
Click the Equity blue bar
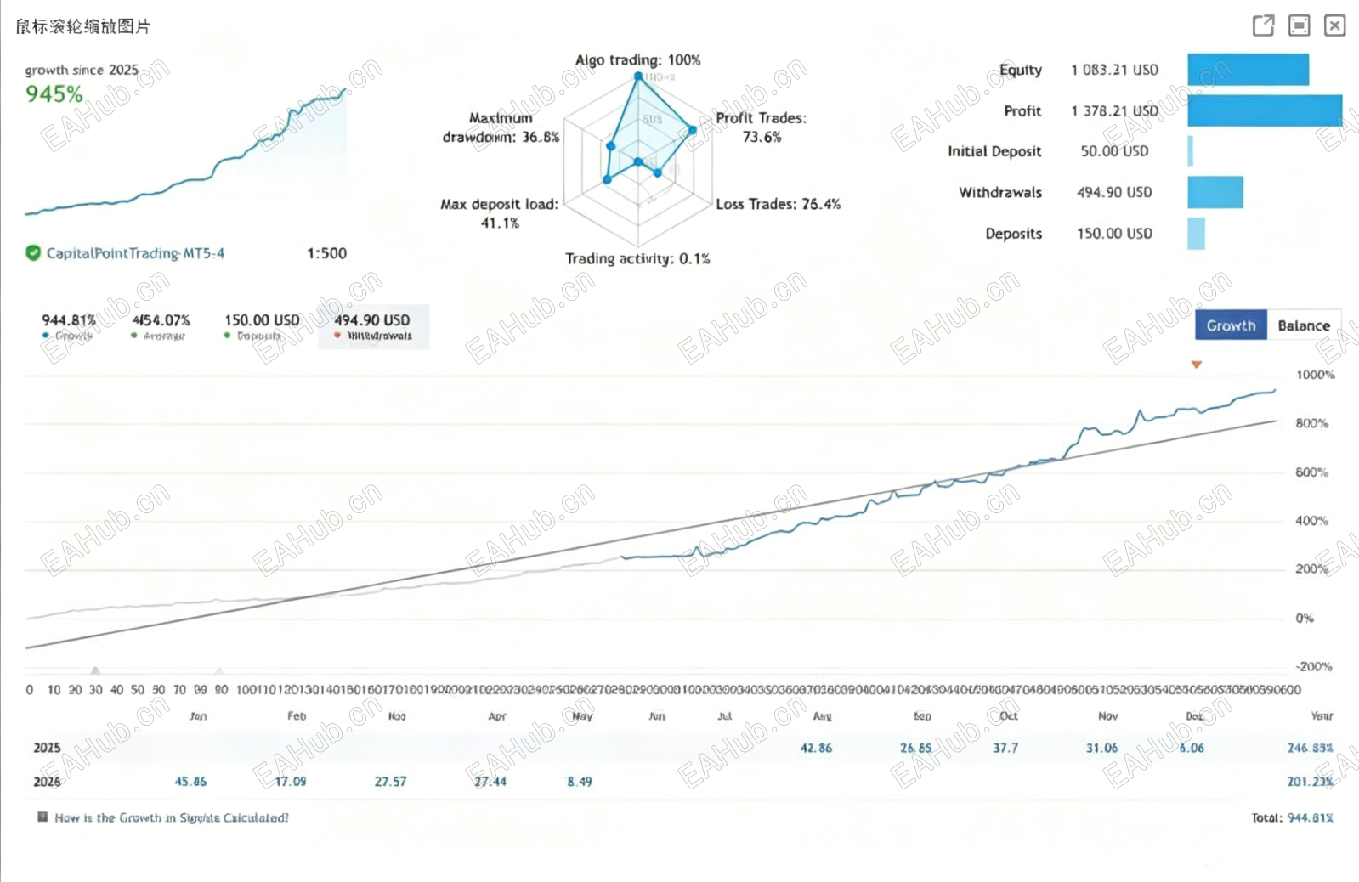click(1248, 70)
